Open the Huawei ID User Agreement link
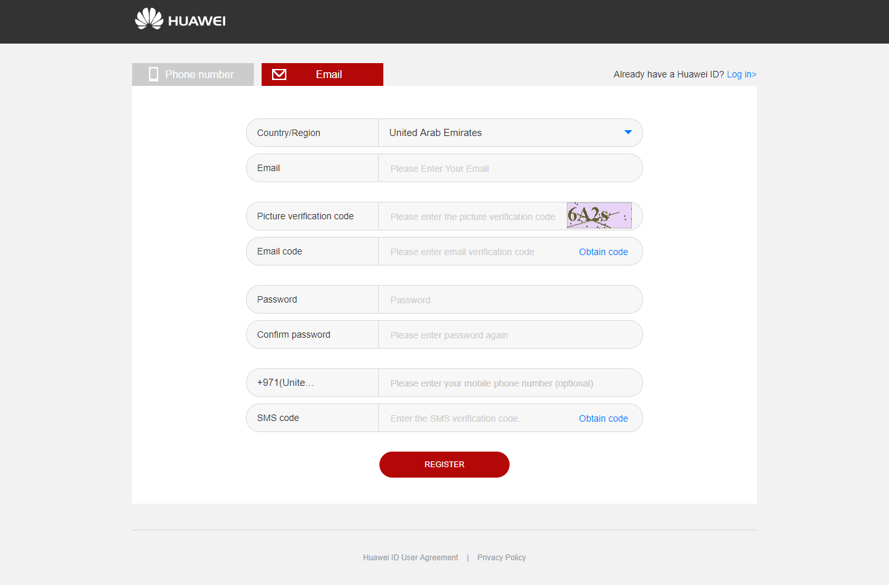The width and height of the screenshot is (889, 585). (411, 558)
